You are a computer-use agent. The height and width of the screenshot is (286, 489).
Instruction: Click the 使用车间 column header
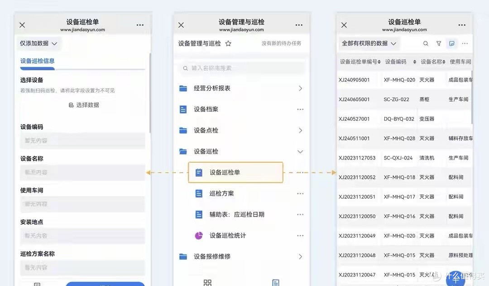pyautogui.click(x=460, y=61)
